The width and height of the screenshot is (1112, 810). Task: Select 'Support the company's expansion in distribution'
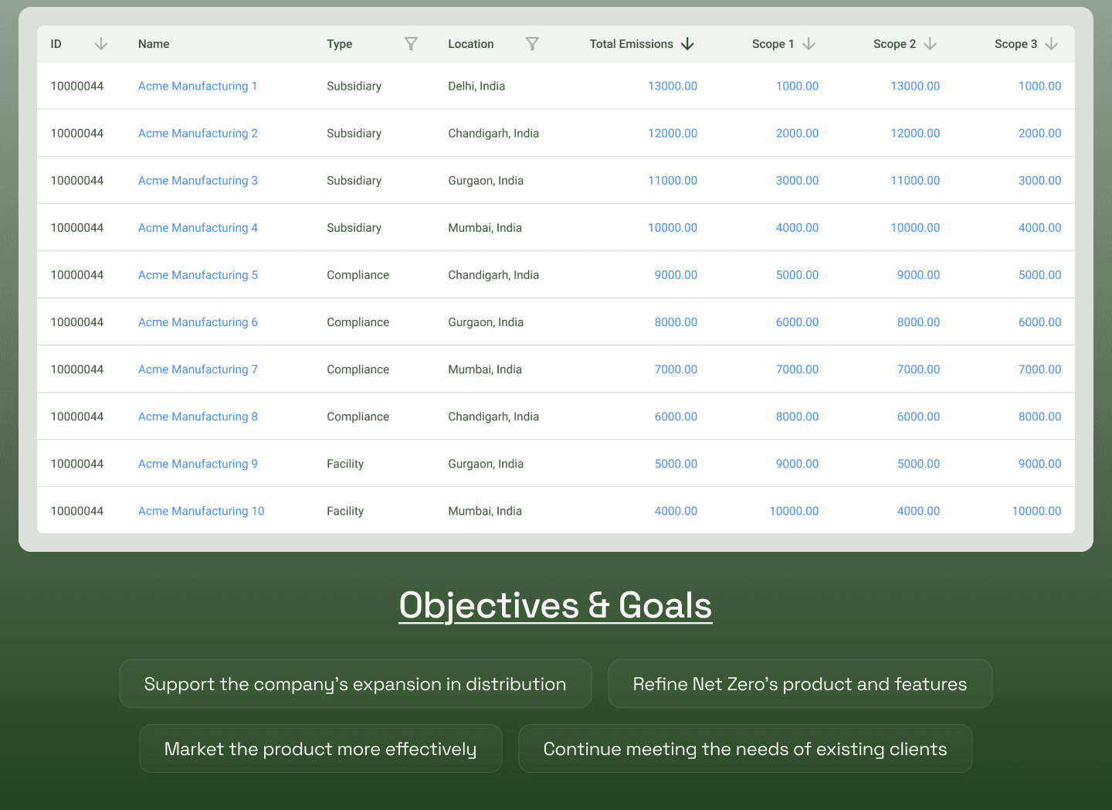[355, 684]
